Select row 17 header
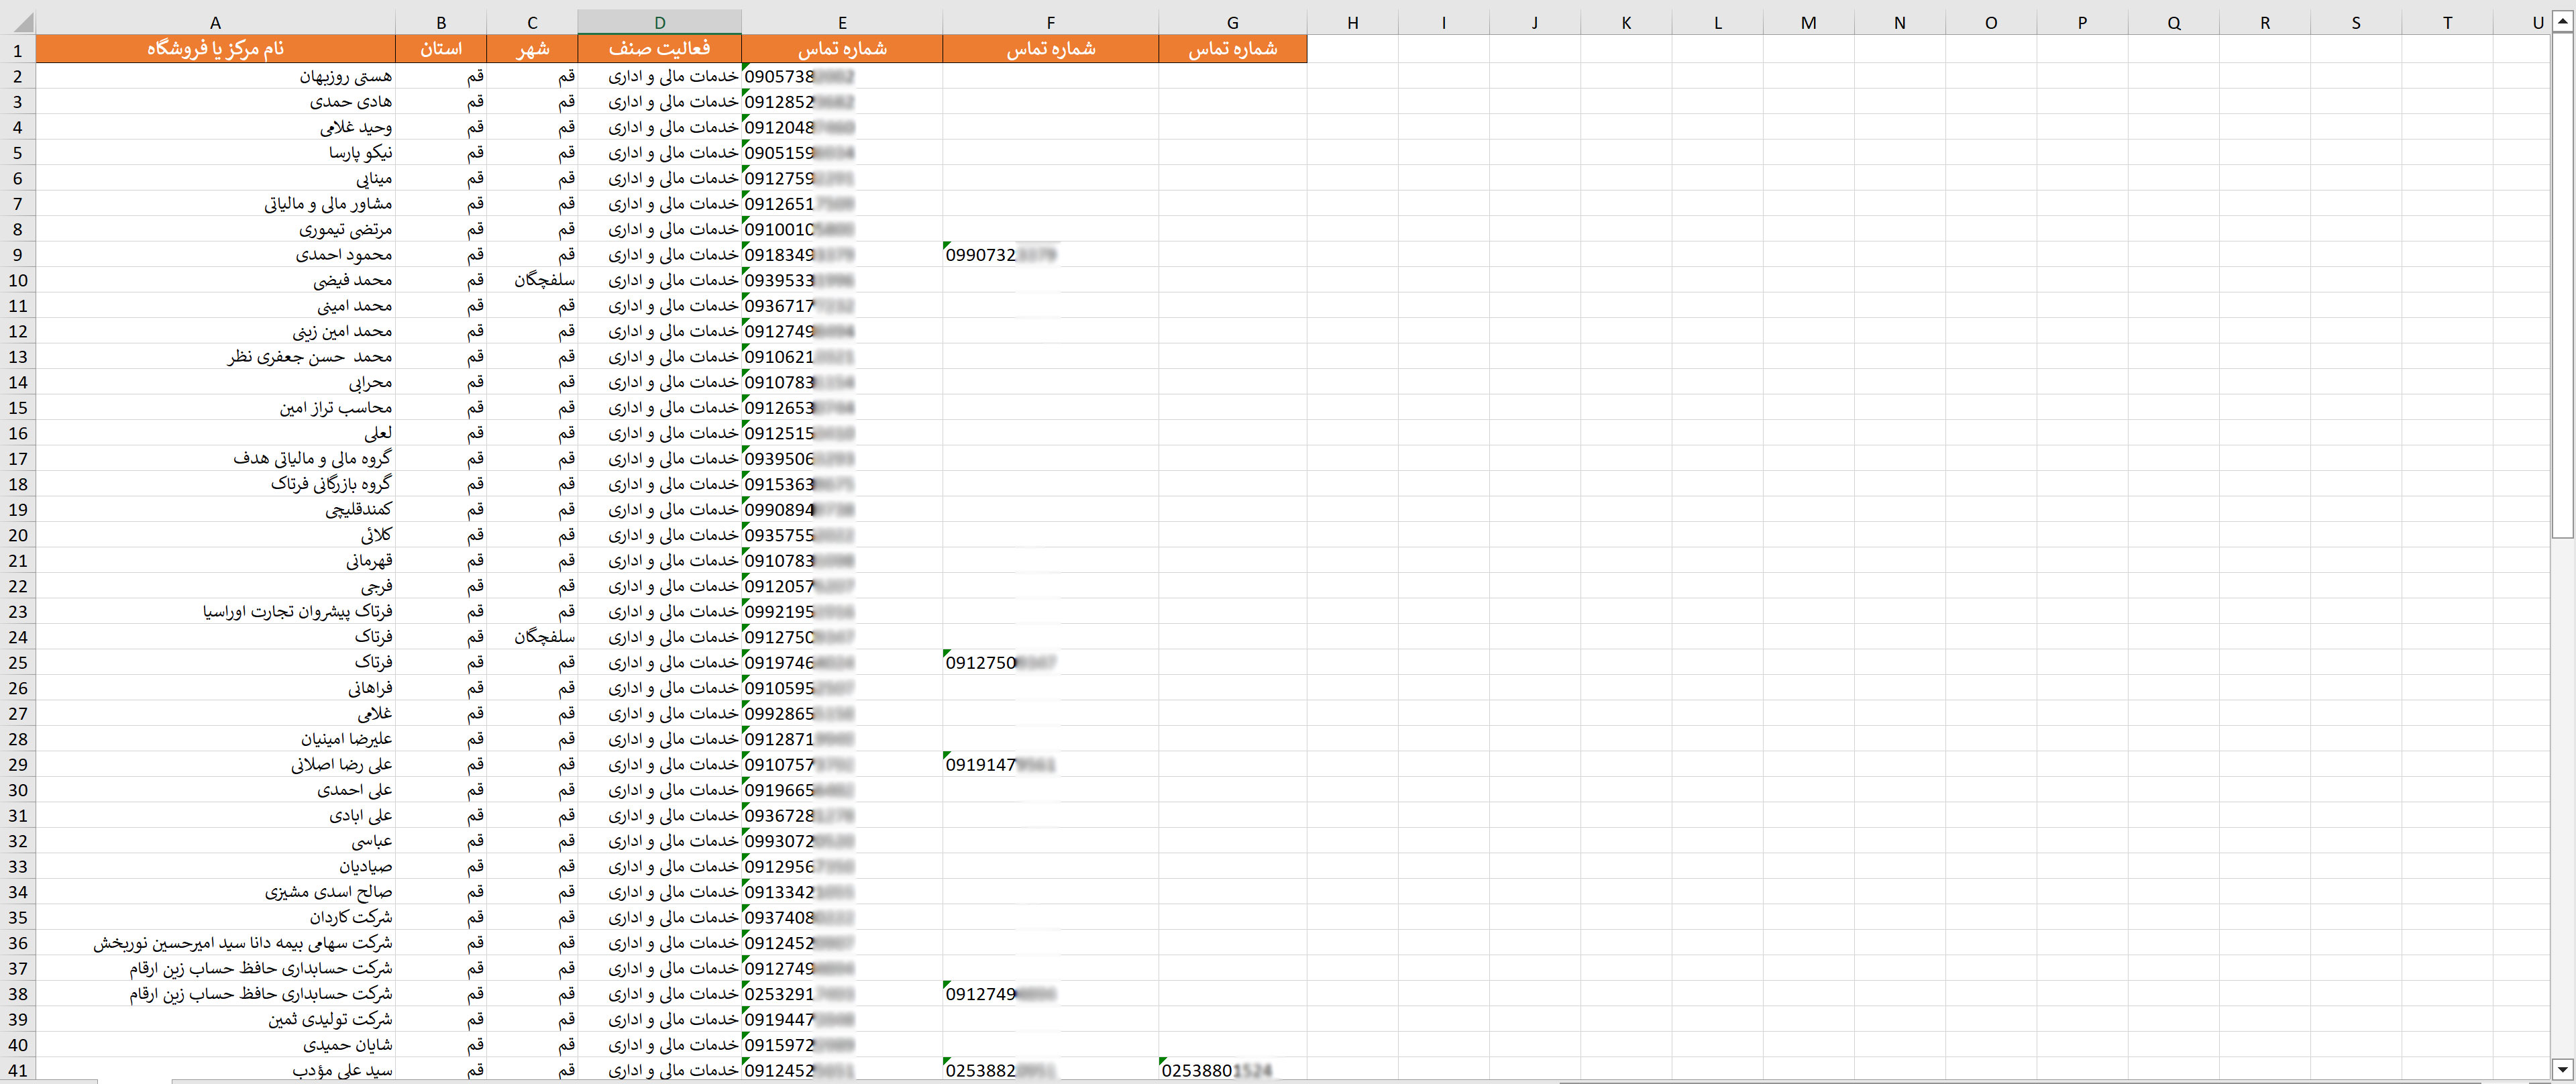2576x1084 pixels. (x=18, y=458)
